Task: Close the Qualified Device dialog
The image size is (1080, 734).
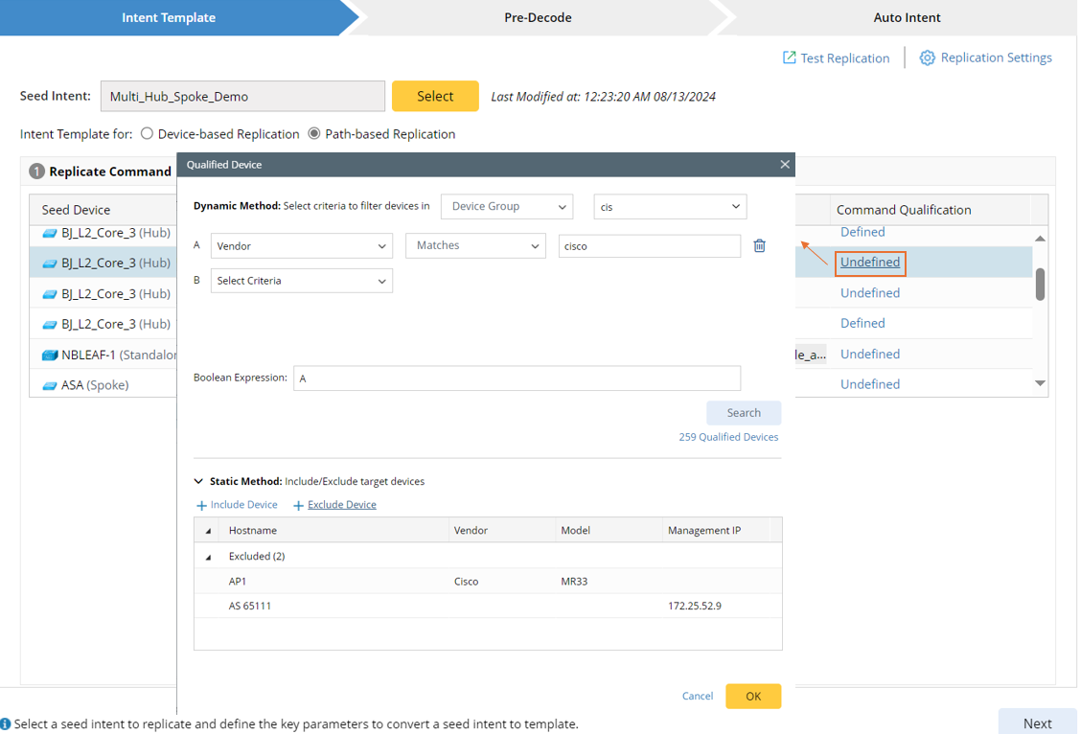Action: [785, 165]
